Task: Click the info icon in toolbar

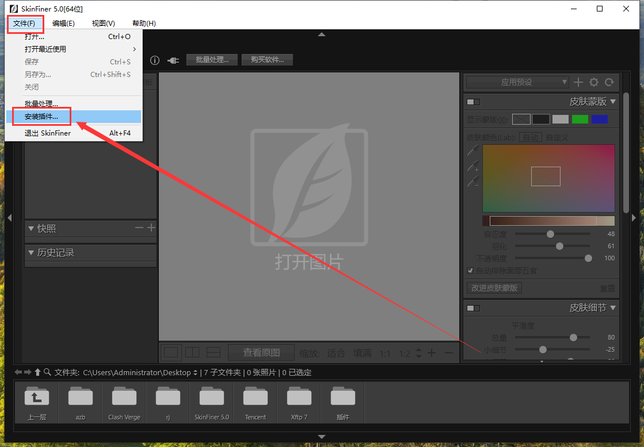Action: [155, 60]
